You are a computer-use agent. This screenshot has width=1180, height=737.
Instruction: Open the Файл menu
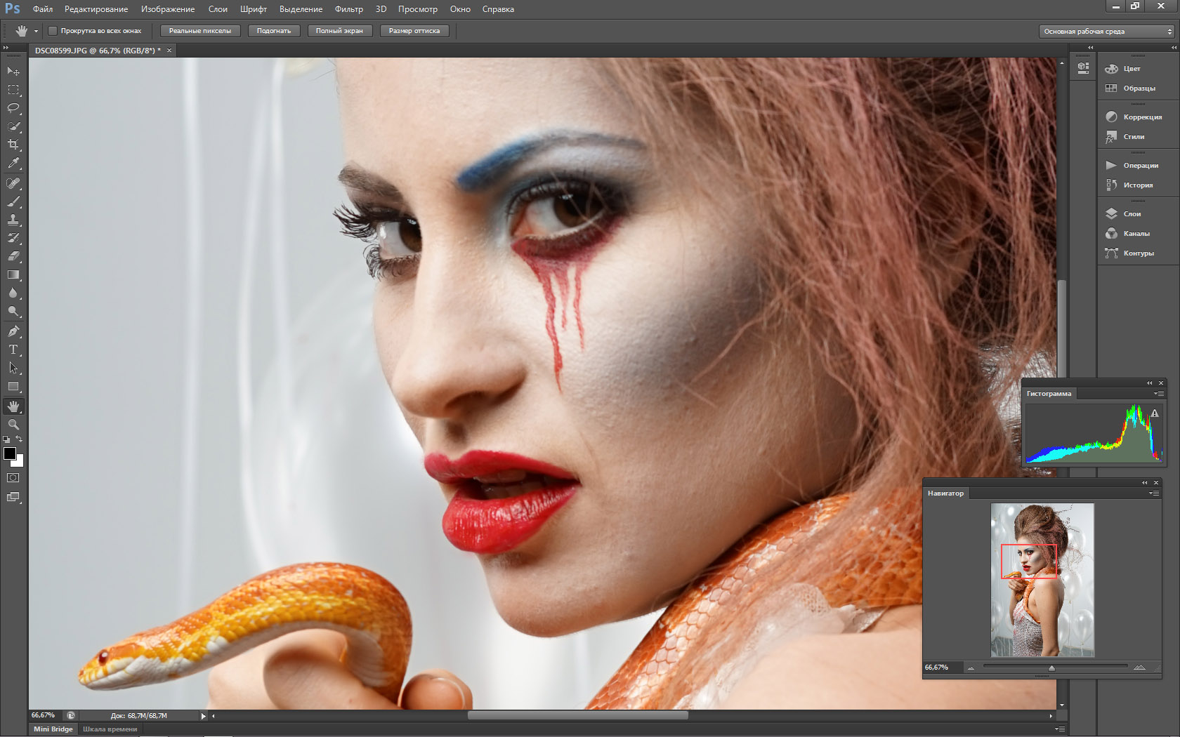coord(43,9)
